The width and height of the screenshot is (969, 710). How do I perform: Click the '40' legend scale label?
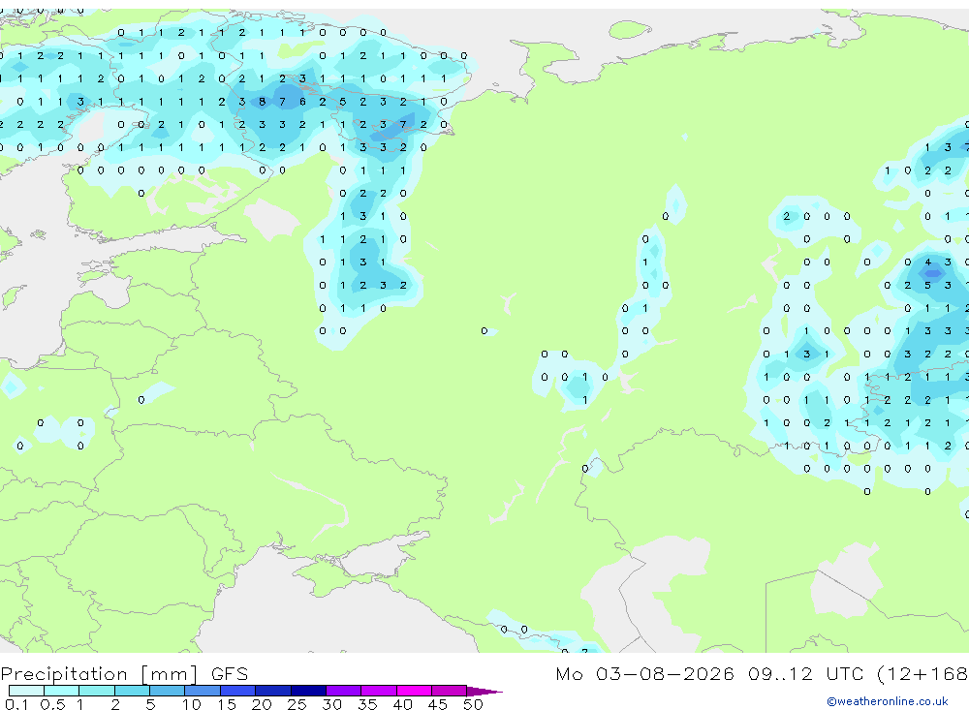pyautogui.click(x=403, y=704)
